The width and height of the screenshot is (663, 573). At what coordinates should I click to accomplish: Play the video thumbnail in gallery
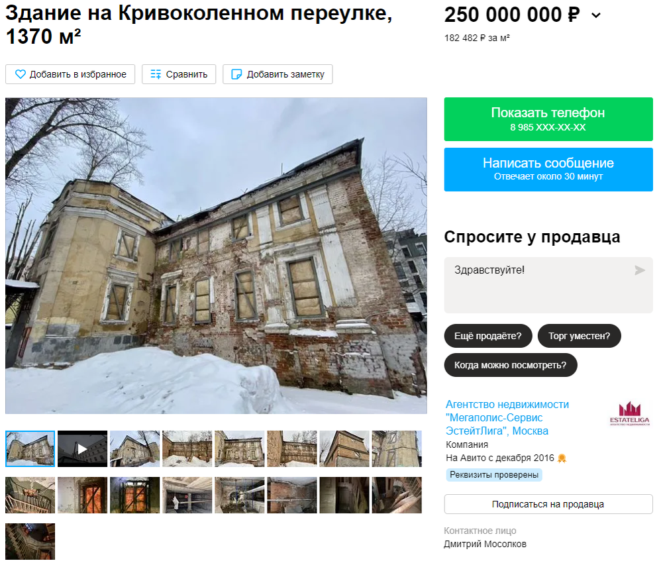pyautogui.click(x=82, y=448)
